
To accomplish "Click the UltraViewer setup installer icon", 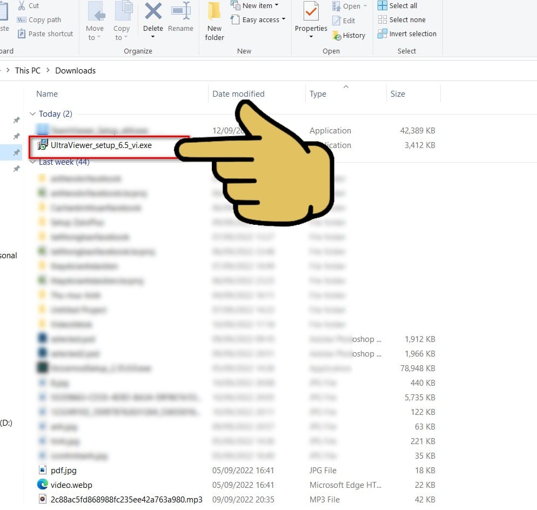I will (43, 145).
